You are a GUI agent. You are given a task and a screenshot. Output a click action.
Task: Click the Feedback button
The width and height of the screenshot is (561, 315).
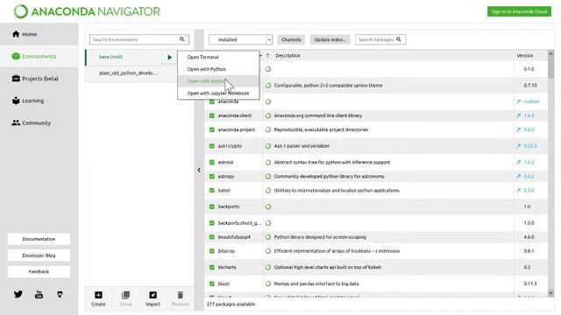[x=39, y=272]
